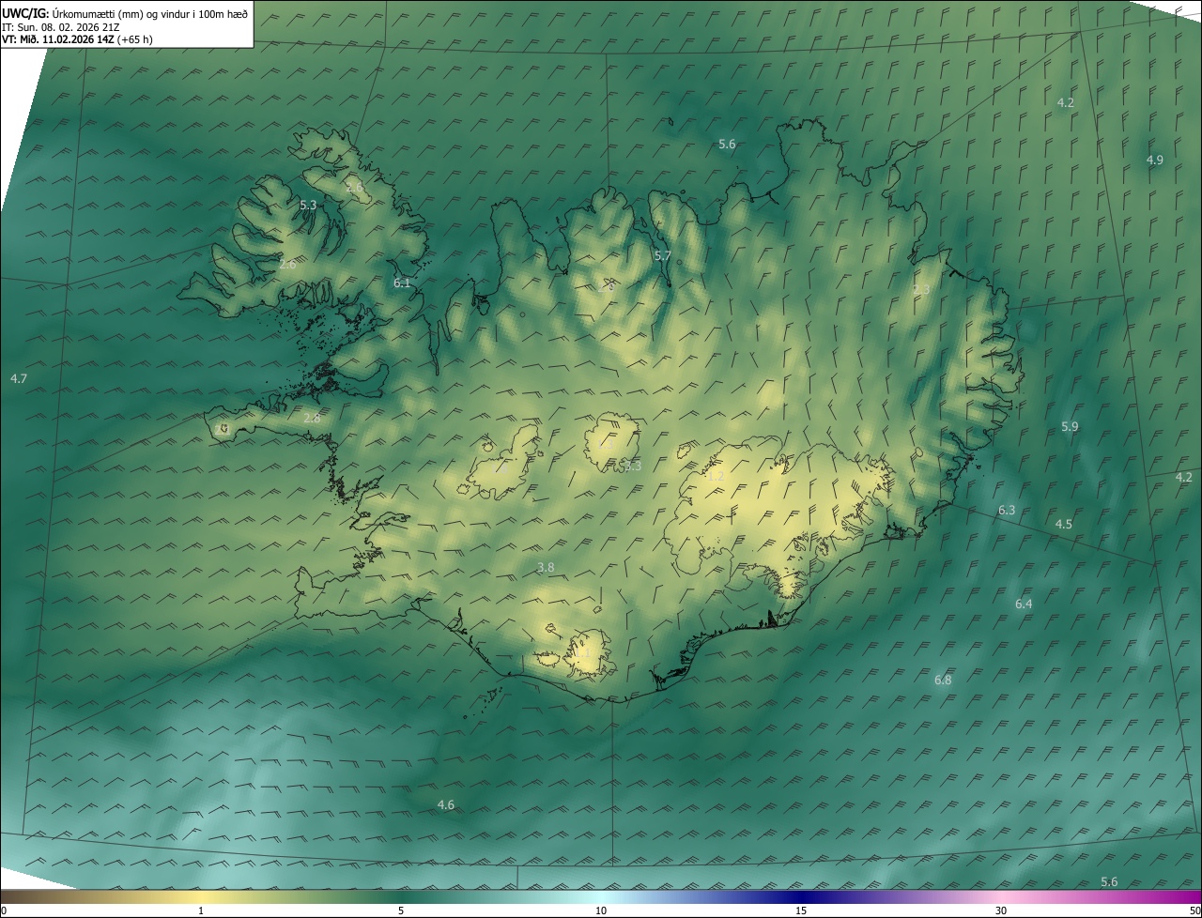Screen dimensions: 1202x918
Task: Click the colour scale tick label '30'
Action: click(1001, 910)
